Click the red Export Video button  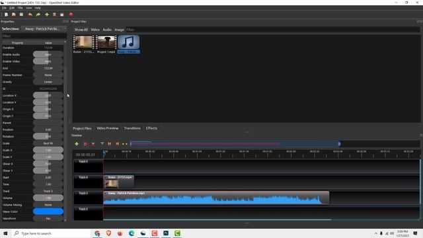(71, 15)
